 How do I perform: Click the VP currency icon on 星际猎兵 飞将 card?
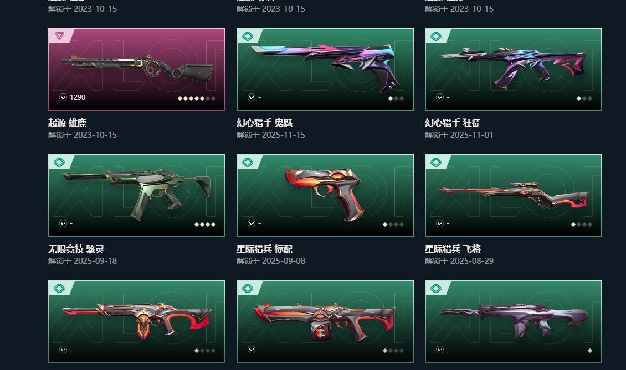pyautogui.click(x=440, y=223)
